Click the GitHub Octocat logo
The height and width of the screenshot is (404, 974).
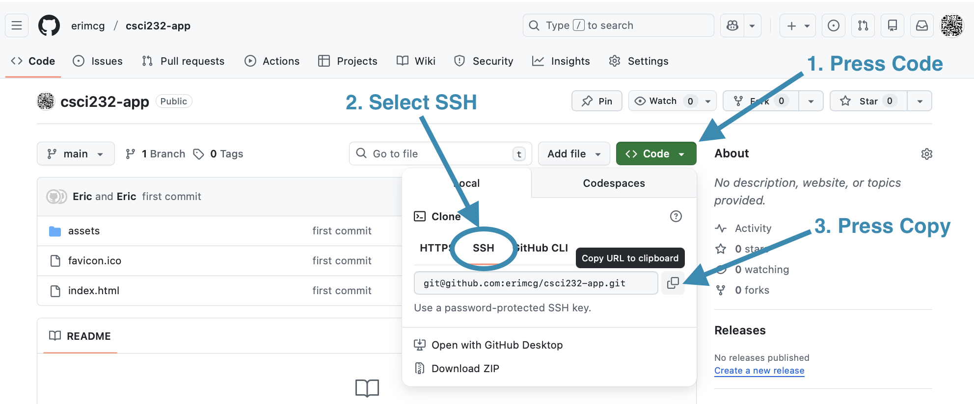coord(49,25)
